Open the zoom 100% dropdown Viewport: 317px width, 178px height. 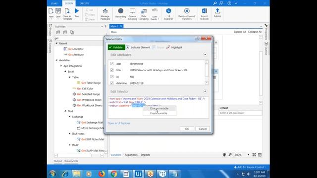click(248, 155)
